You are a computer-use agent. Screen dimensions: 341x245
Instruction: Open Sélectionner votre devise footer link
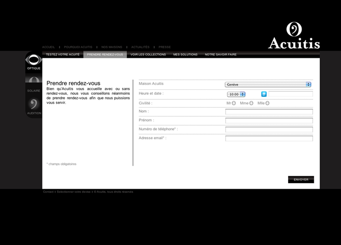pyautogui.click(x=74, y=192)
